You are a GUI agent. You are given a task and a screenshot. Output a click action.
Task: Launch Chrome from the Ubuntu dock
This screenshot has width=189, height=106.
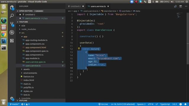[4, 34]
